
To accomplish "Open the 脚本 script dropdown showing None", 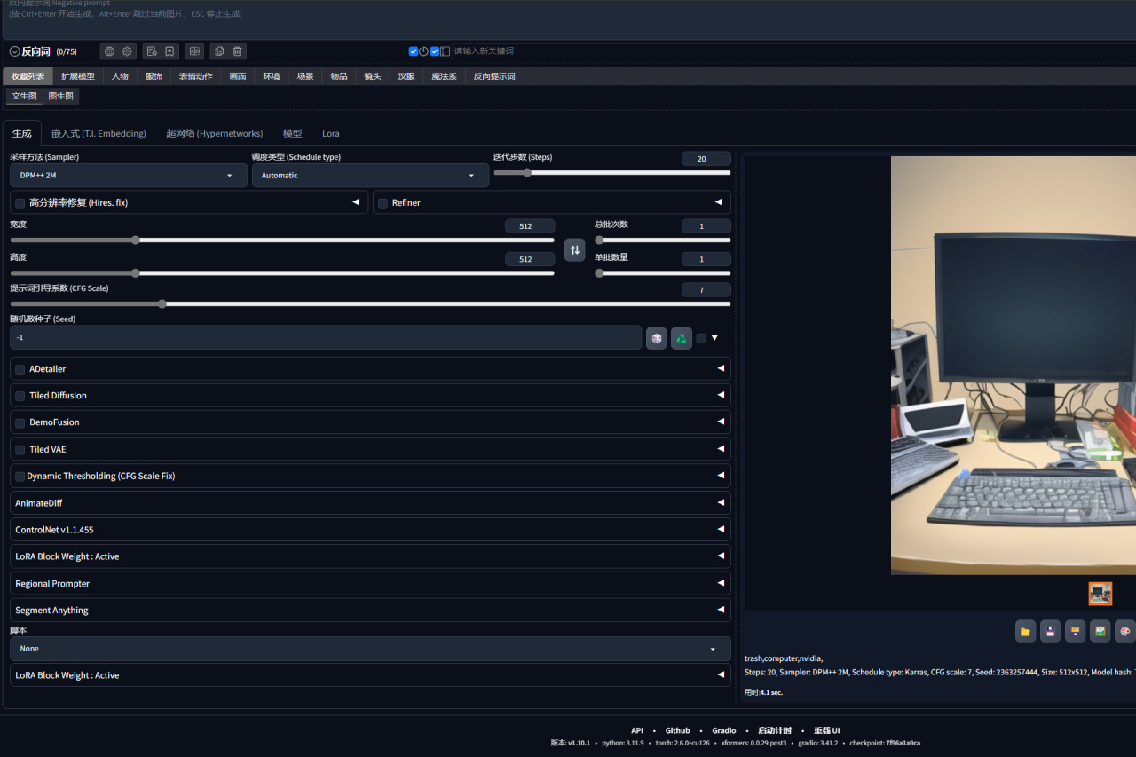I will click(370, 649).
